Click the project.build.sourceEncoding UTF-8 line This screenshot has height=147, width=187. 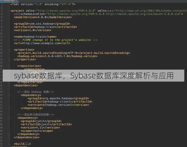click(74, 53)
